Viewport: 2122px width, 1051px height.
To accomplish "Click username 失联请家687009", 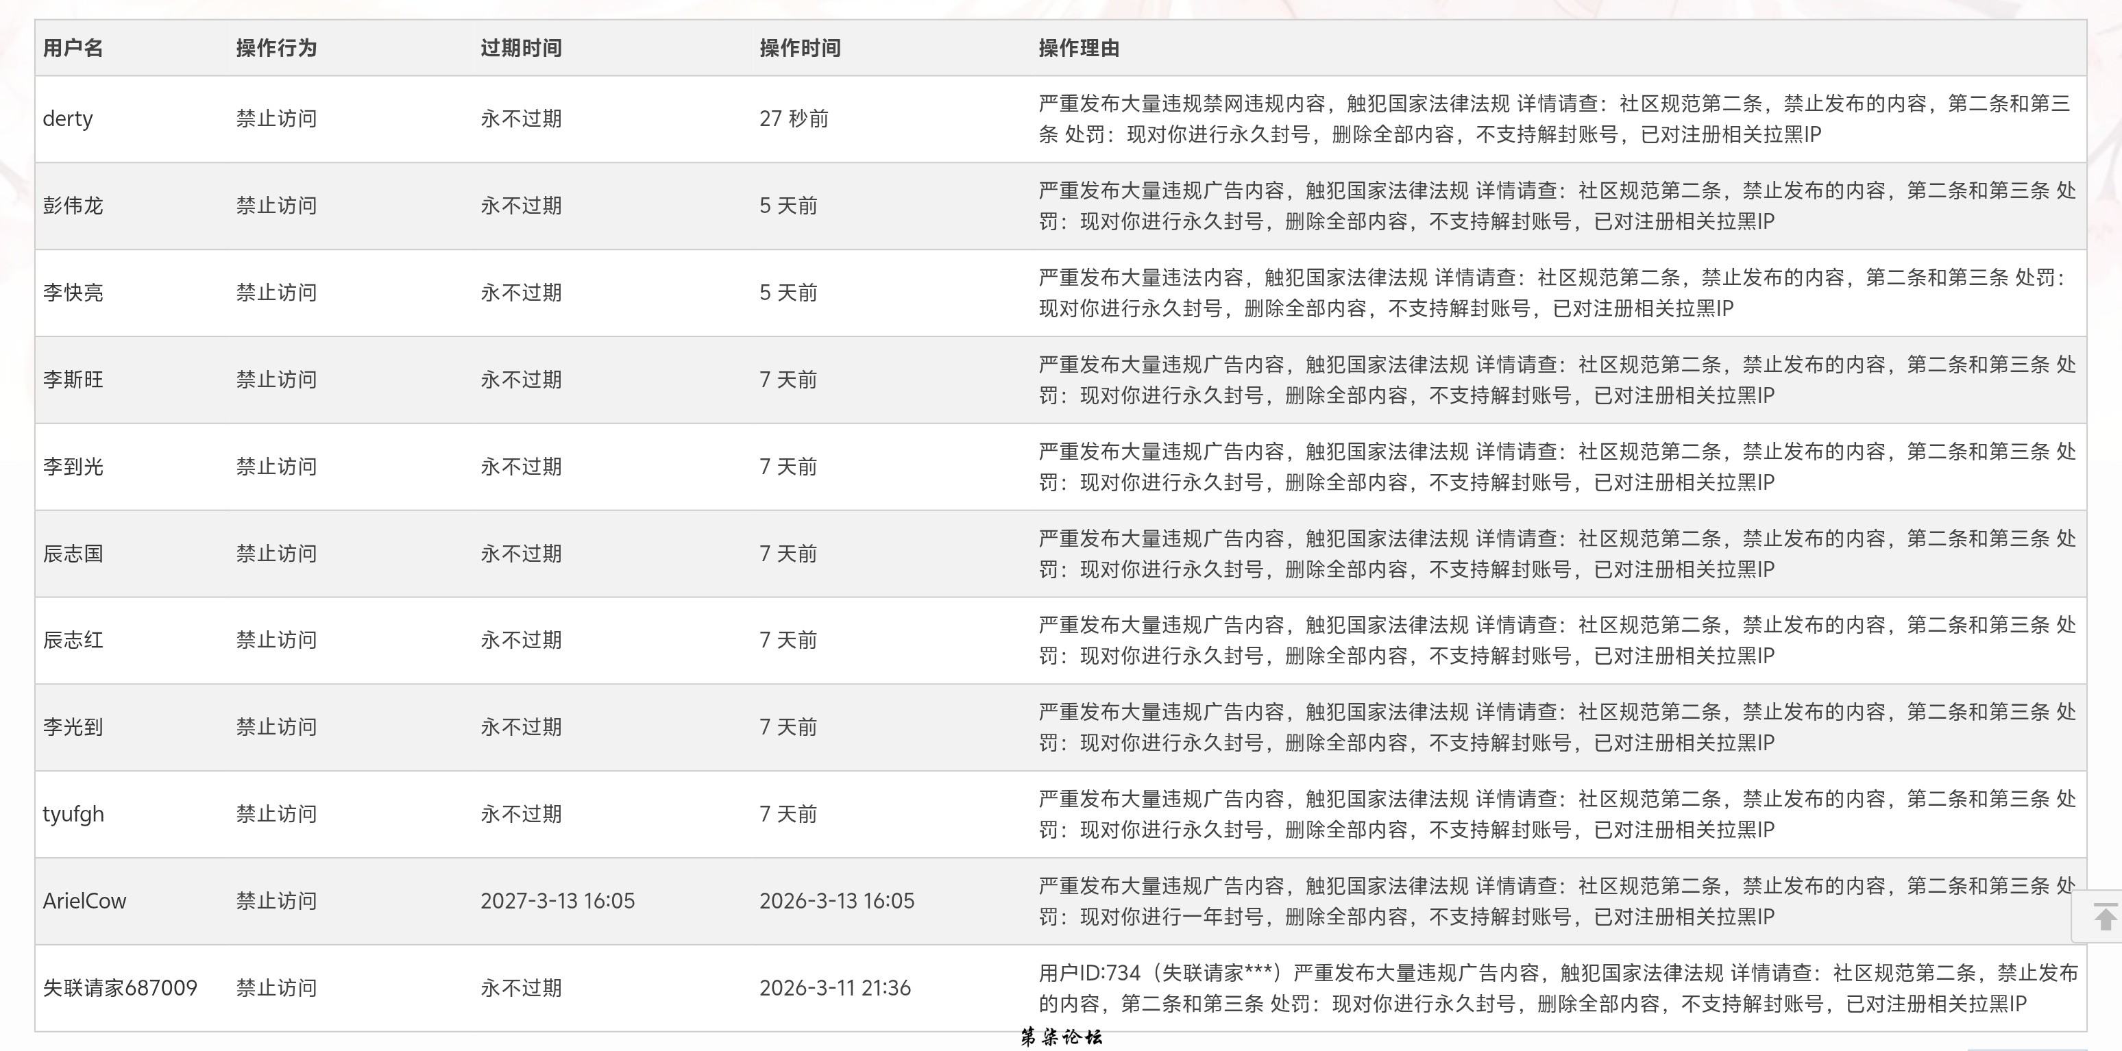I will [119, 987].
